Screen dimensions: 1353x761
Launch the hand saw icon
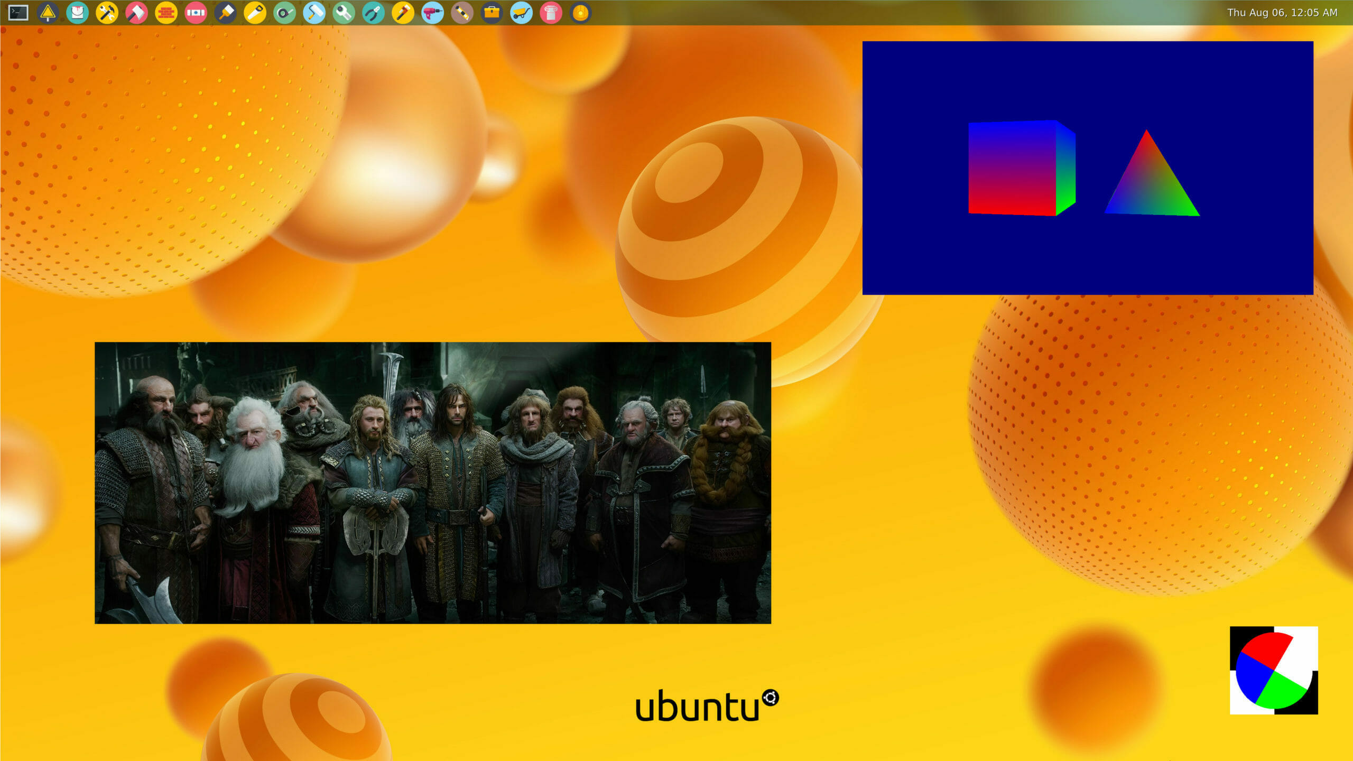[255, 13]
